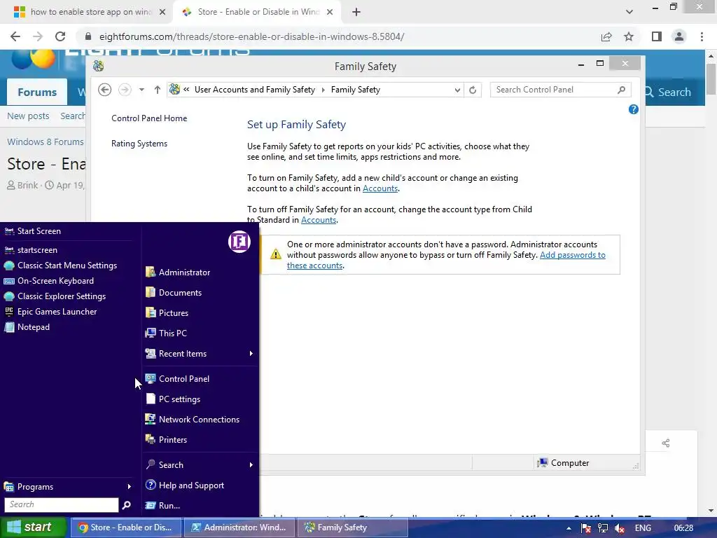This screenshot has height=538, width=717.
Task: Click User Accounts and Family Safety breadcrumb
Action: coord(255,90)
